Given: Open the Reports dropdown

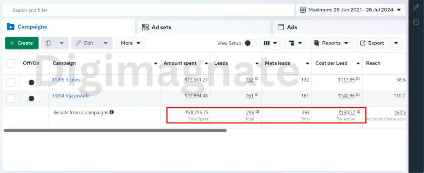Looking at the screenshot, I should coord(331,43).
